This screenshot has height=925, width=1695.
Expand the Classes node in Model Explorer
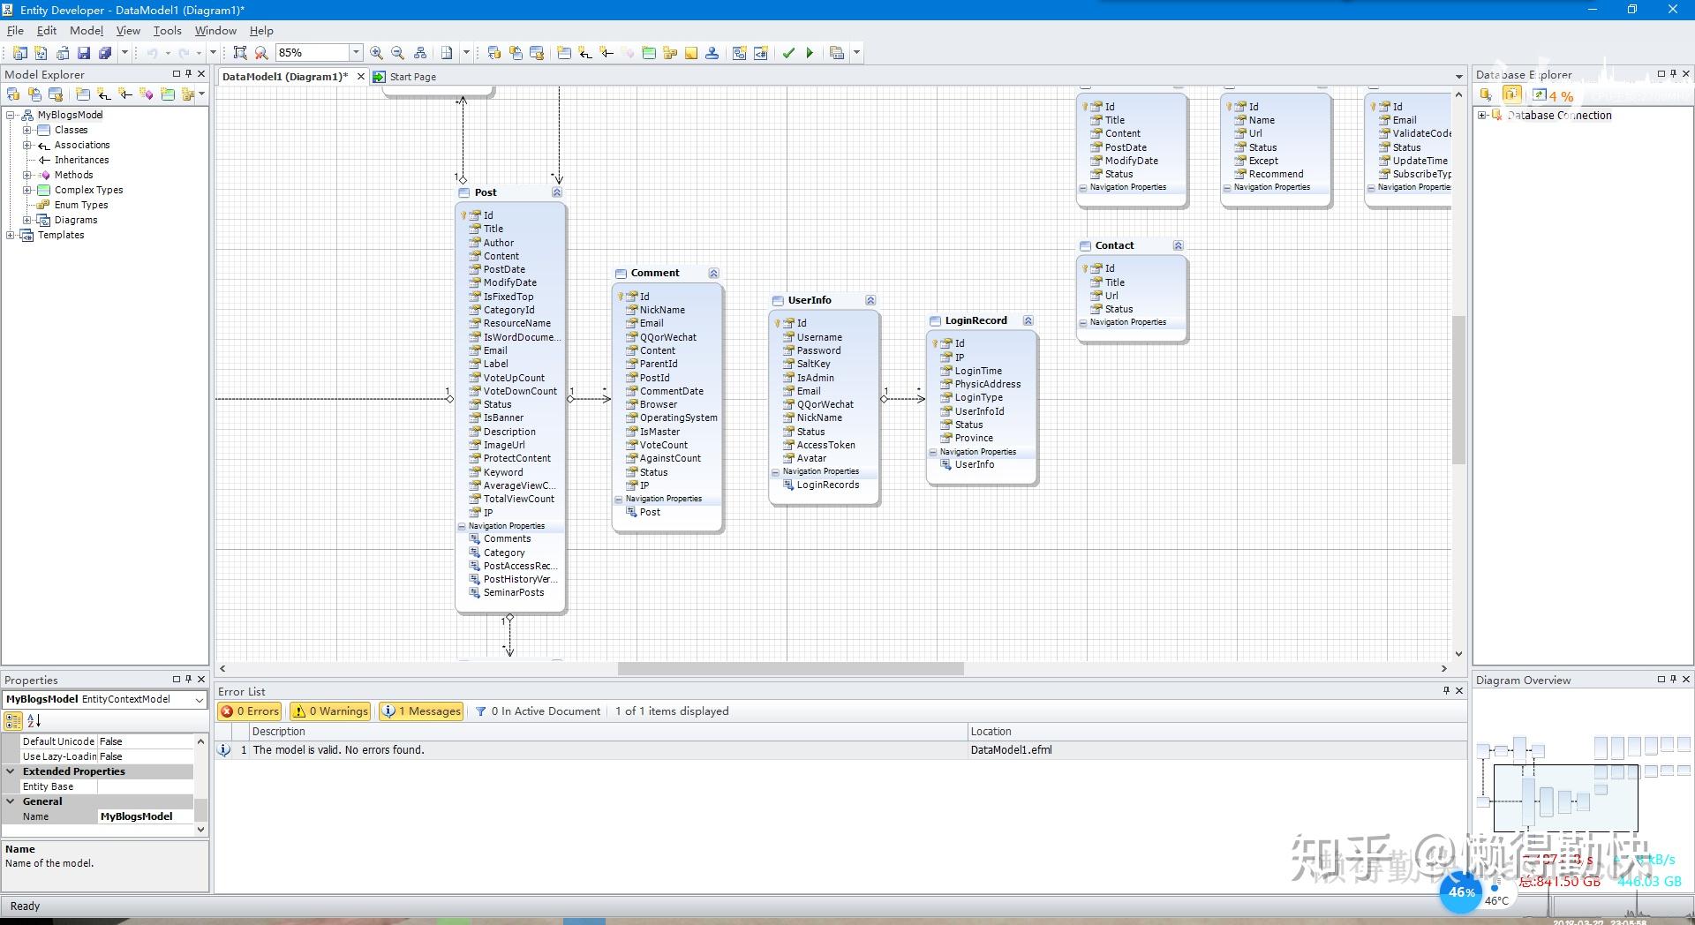click(x=26, y=130)
